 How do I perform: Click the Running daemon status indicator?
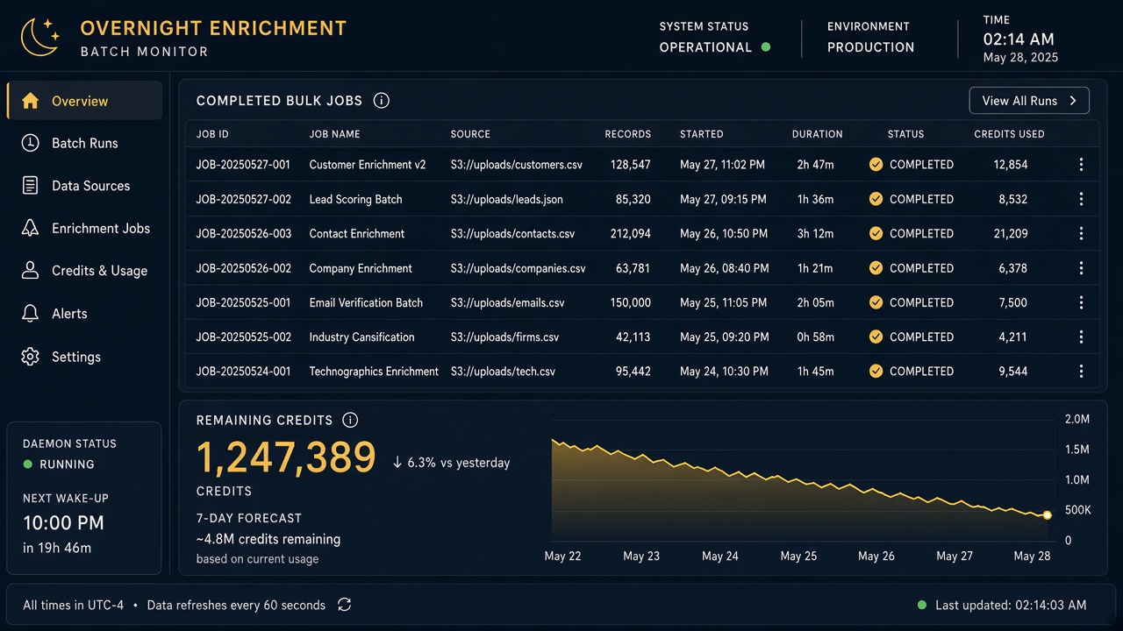click(x=59, y=464)
